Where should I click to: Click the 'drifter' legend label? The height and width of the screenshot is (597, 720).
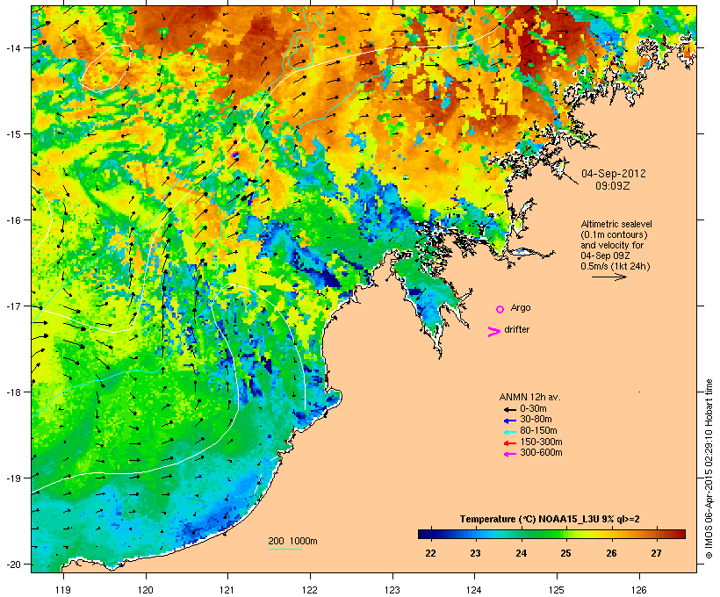(516, 329)
